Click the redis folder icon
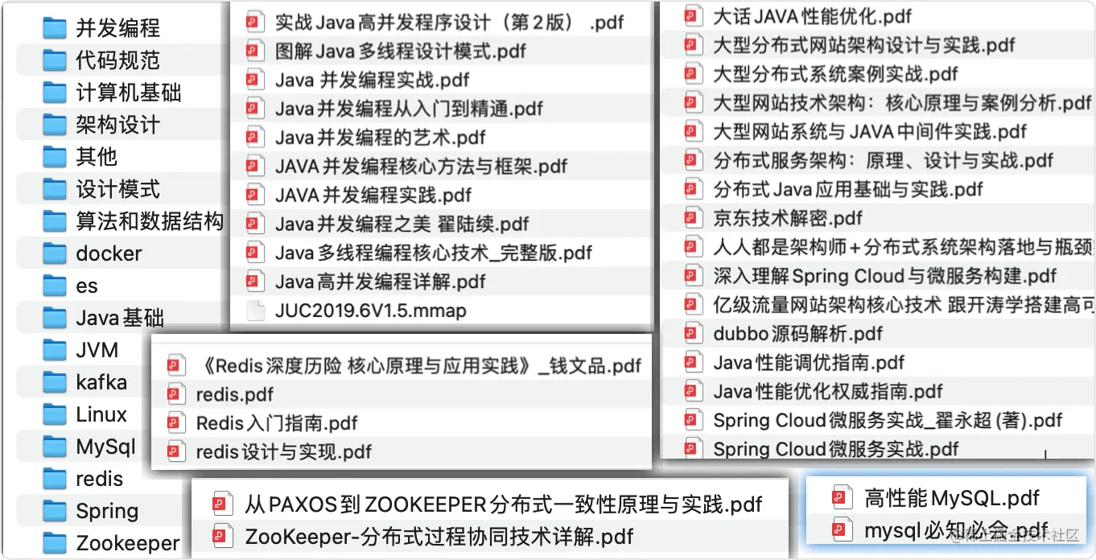The height and width of the screenshot is (560, 1096). coord(55,479)
